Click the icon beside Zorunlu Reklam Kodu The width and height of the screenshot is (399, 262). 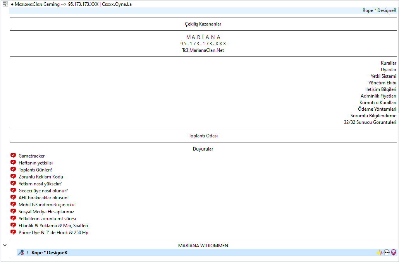[13, 176]
